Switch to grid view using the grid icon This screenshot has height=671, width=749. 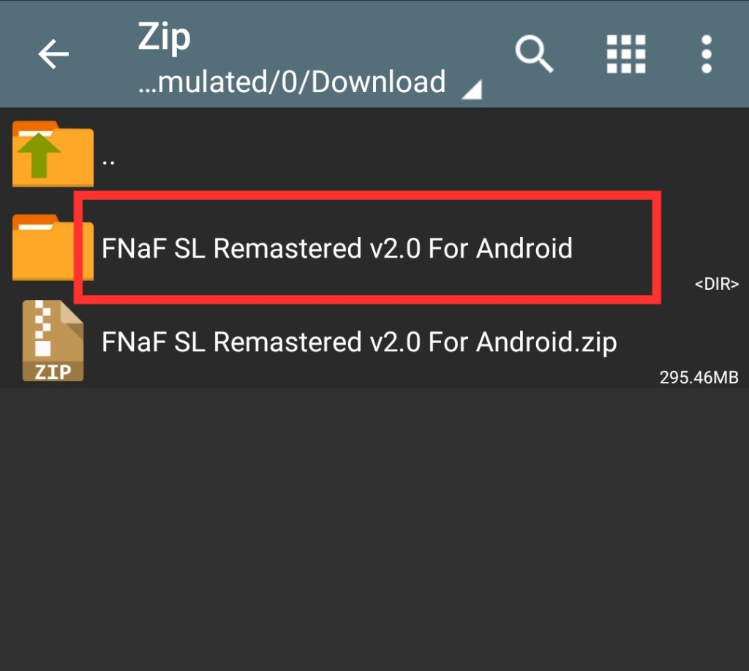point(626,54)
